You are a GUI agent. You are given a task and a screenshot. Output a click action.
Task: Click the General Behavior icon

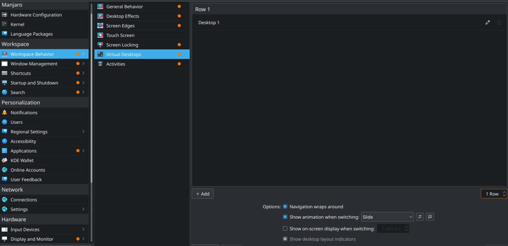[x=100, y=6]
